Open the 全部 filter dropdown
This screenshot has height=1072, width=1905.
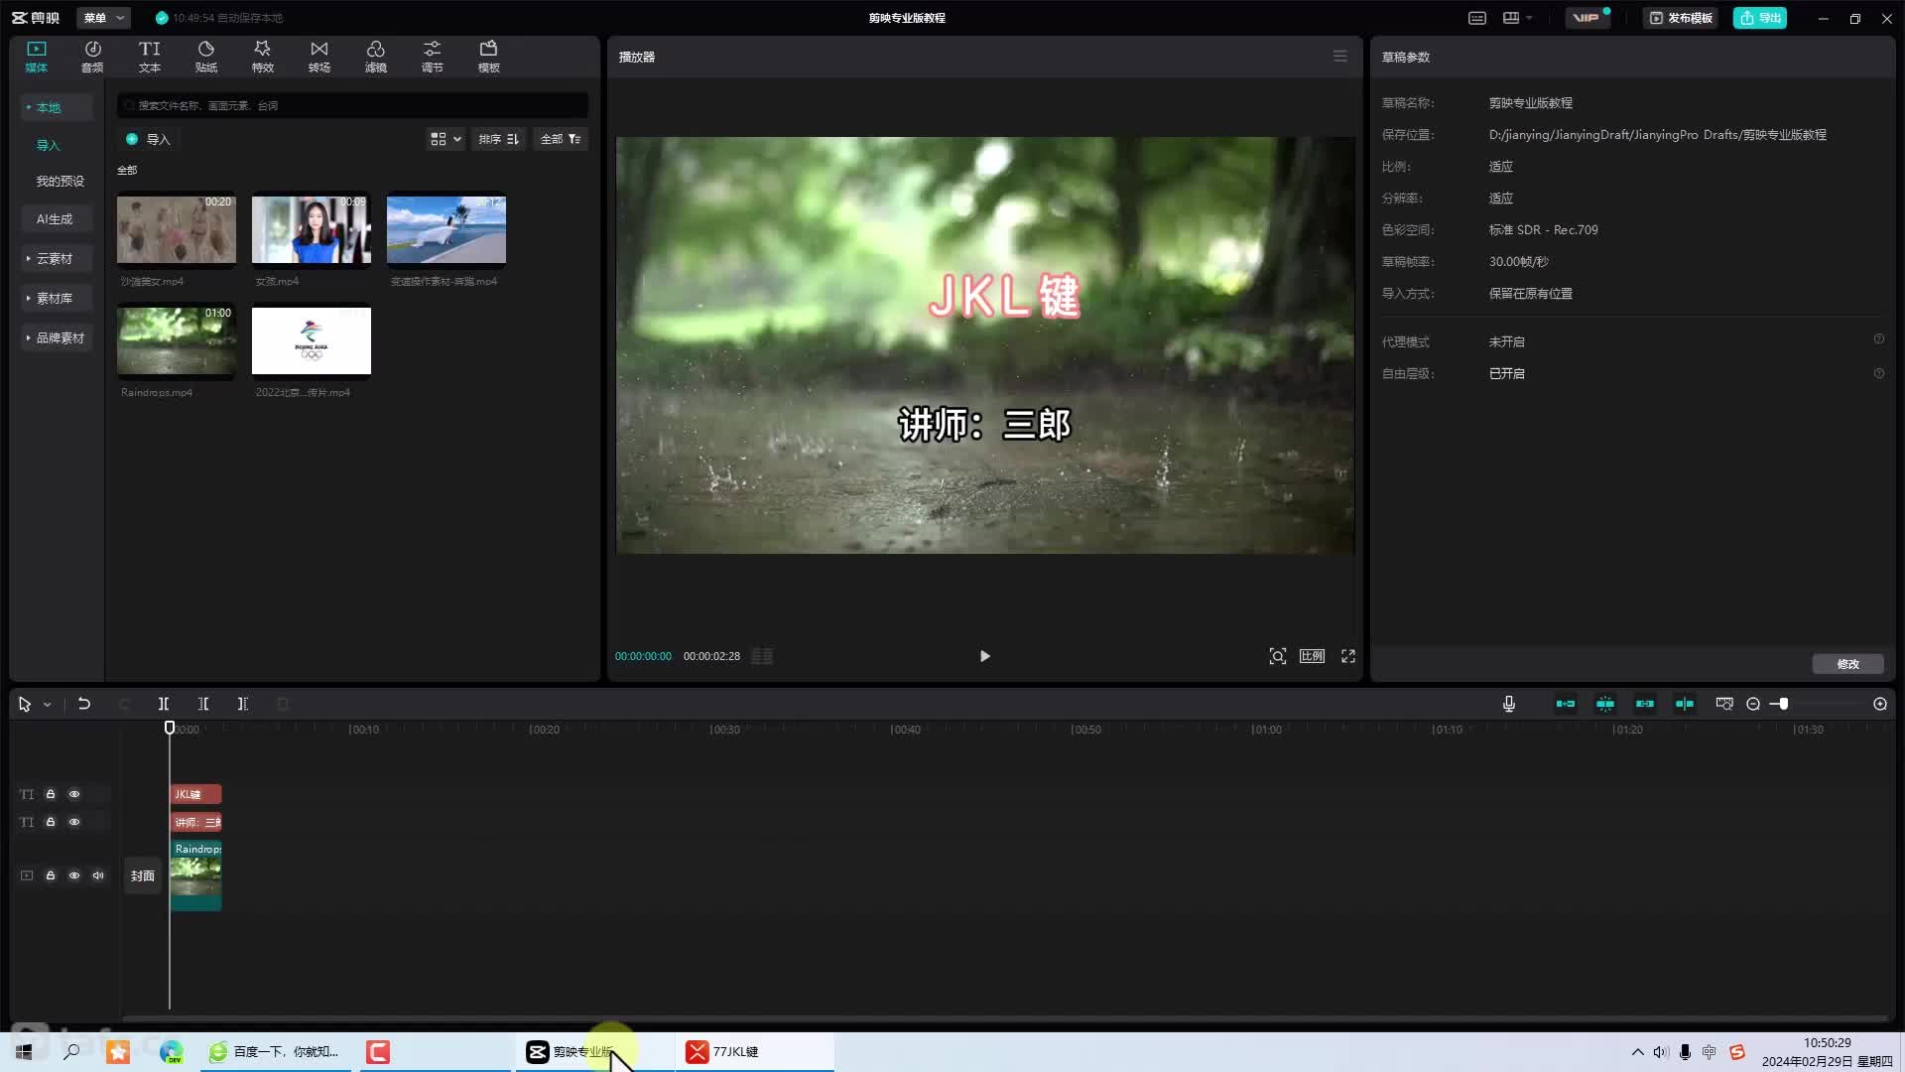561,139
